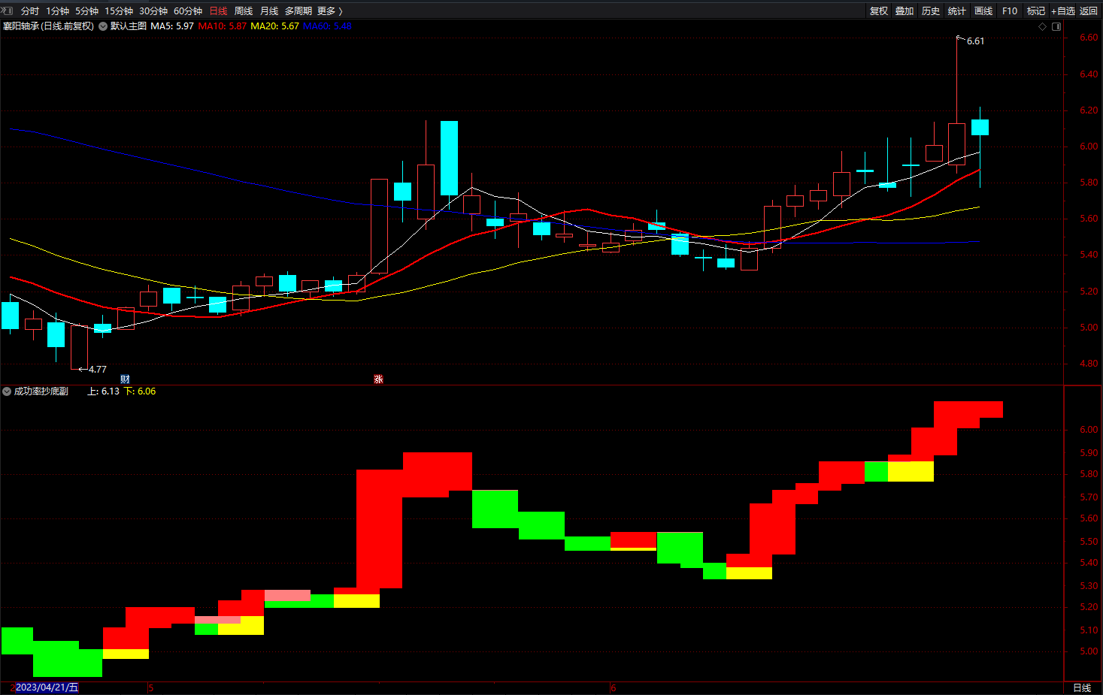Select the 30分钟 period tab
The height and width of the screenshot is (695, 1103).
(153, 11)
